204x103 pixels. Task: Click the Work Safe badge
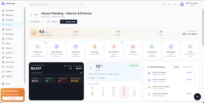[x=134, y=66]
